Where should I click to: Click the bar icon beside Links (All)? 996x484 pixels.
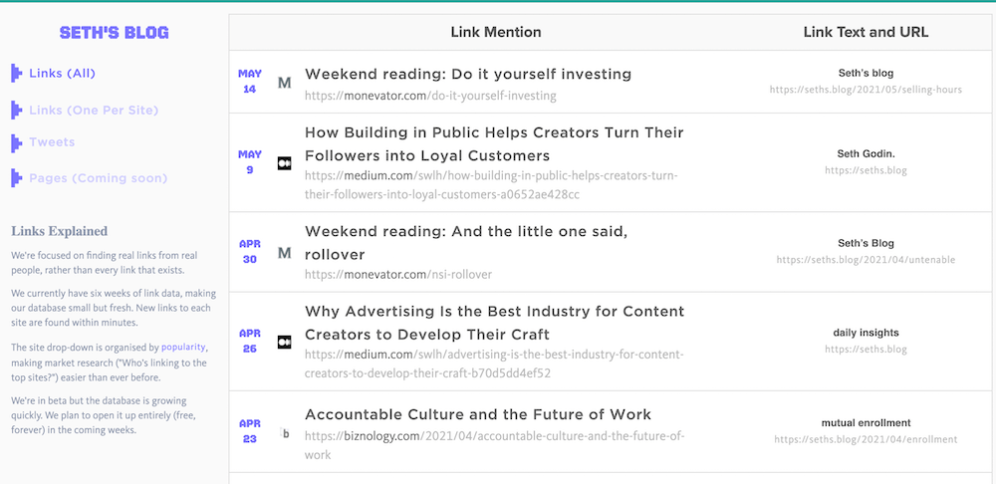pyautogui.click(x=17, y=73)
